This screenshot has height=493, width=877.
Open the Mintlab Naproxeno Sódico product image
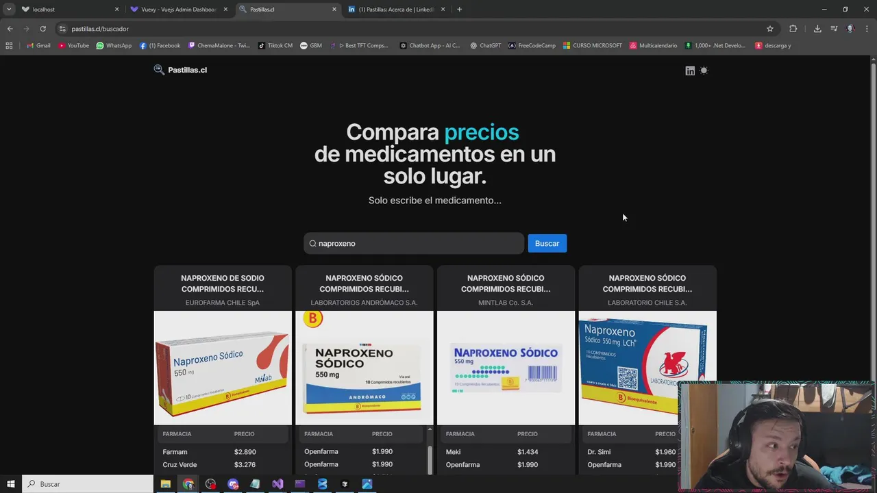[x=506, y=368]
